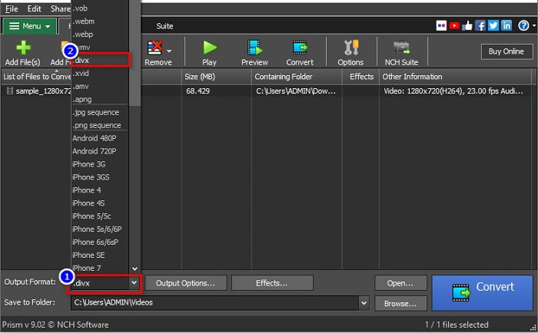The image size is (538, 333).
Task: Click the 68.429 size cell
Action: 198,91
